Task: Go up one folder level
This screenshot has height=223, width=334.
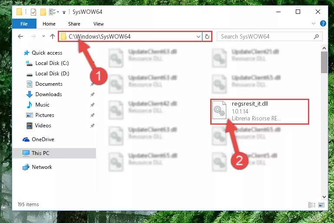Action: [x=53, y=36]
